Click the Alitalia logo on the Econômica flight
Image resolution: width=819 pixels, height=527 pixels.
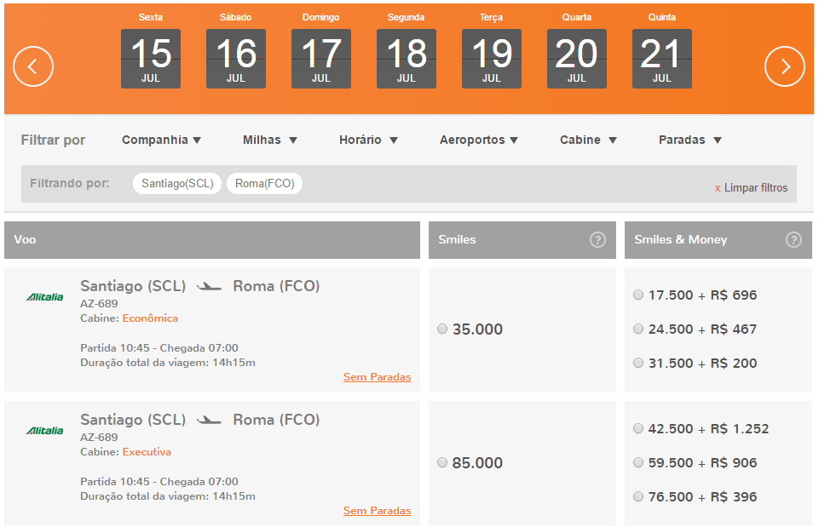pos(45,297)
